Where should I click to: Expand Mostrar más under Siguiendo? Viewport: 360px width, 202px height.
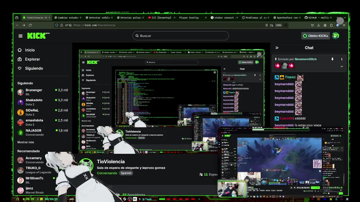point(26,142)
